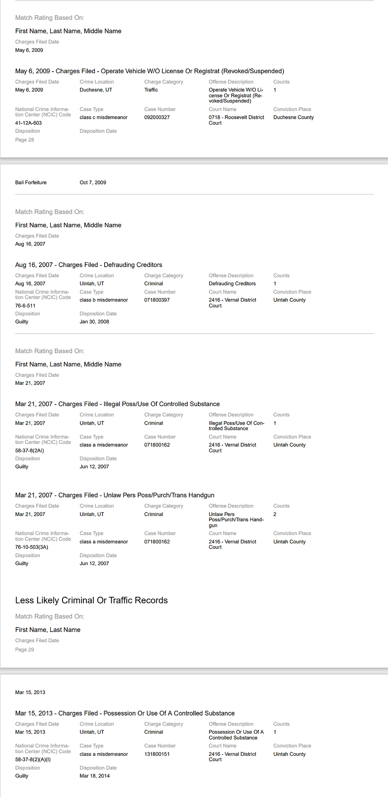The image size is (388, 797).
Task: Select the Oct 7, 2009 disposition date
Action: (x=93, y=182)
